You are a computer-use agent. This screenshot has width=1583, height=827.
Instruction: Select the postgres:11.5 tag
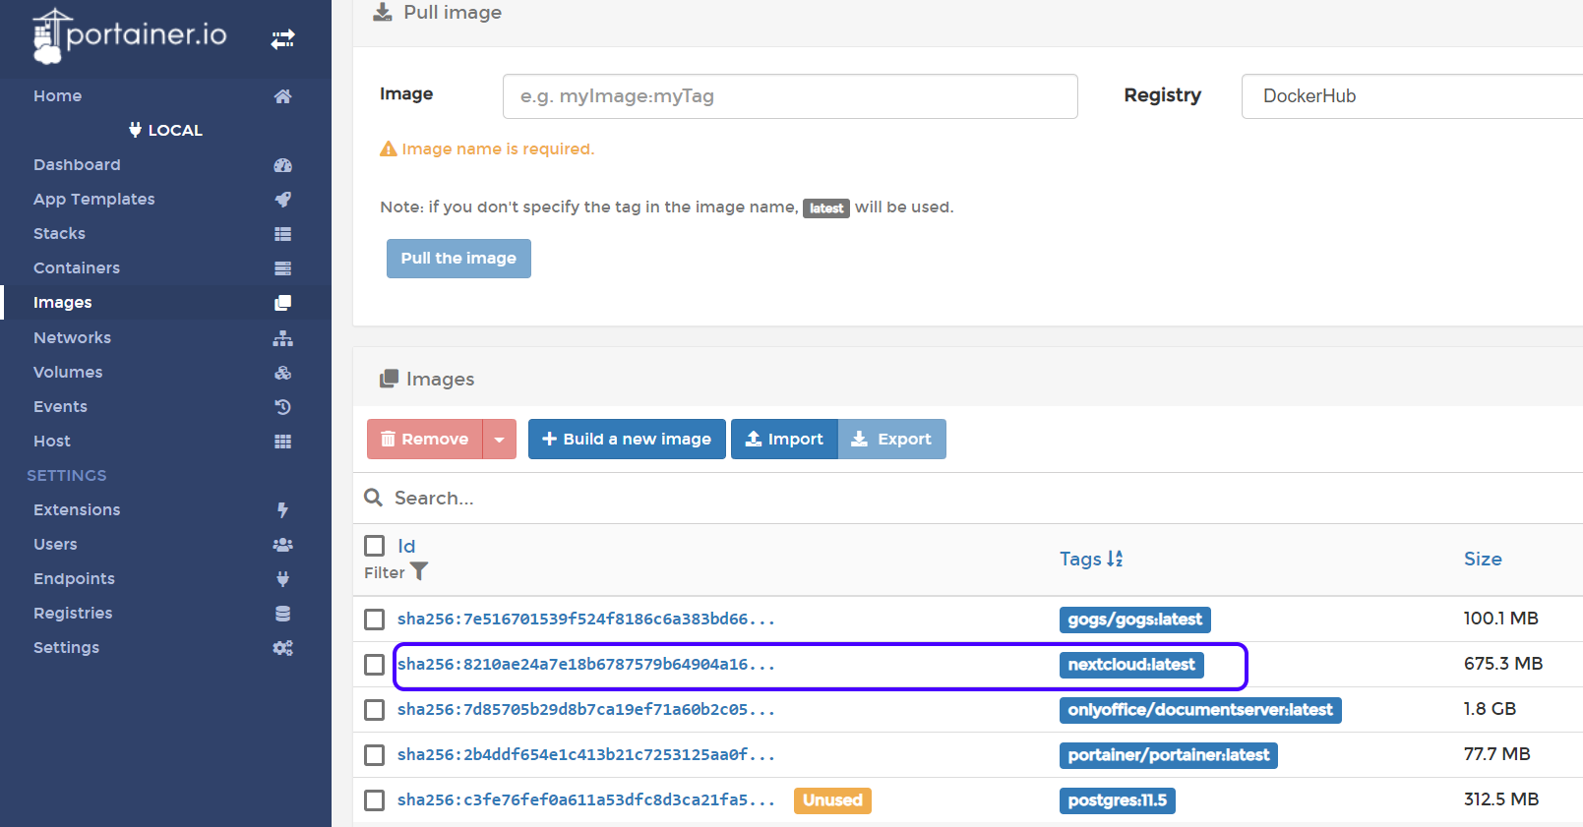point(1118,801)
